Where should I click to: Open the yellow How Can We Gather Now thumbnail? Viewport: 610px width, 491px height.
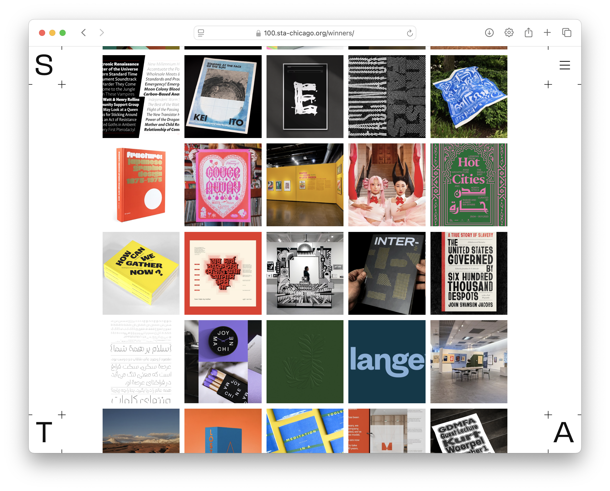pyautogui.click(x=141, y=273)
